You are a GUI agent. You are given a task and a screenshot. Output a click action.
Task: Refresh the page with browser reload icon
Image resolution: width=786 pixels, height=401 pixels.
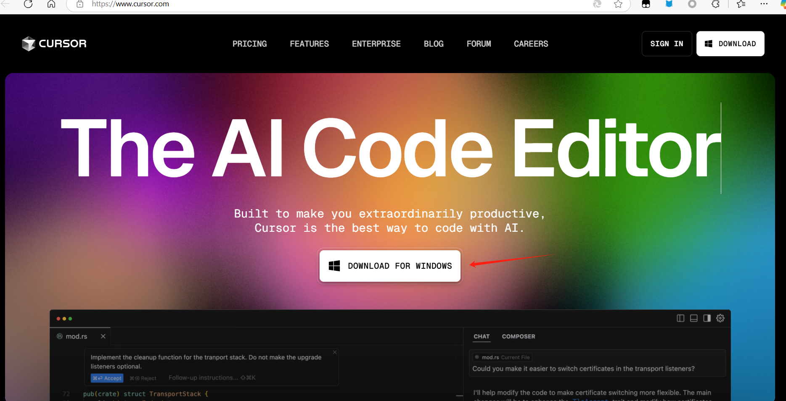tap(28, 4)
